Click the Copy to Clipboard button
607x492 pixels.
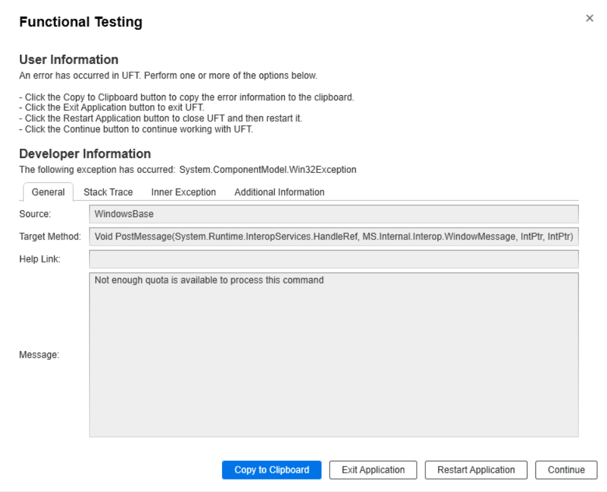[272, 470]
